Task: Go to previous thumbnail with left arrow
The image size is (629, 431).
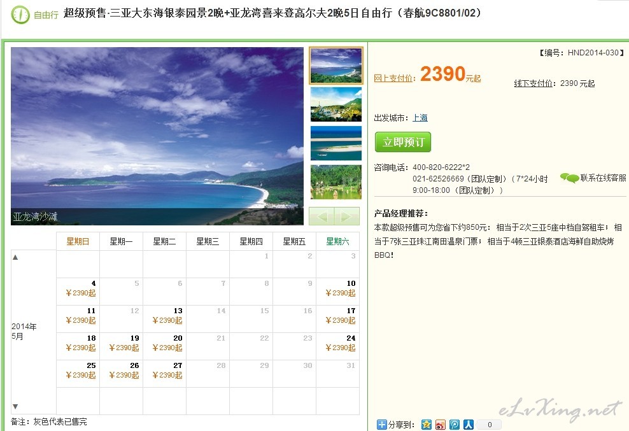Action: click(322, 216)
